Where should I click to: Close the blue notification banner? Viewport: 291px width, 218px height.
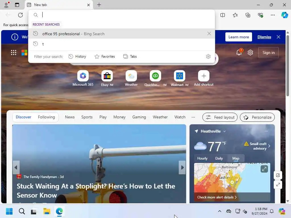tap(278, 37)
